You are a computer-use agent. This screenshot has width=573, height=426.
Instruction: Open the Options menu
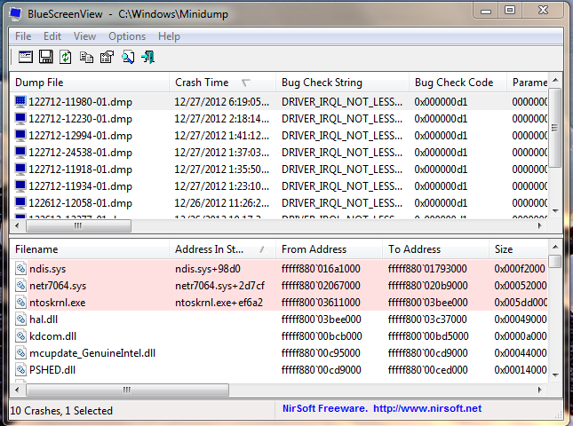[127, 36]
